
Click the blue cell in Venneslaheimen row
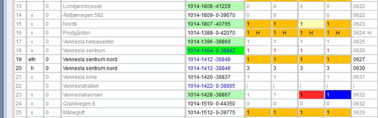[x=338, y=95]
